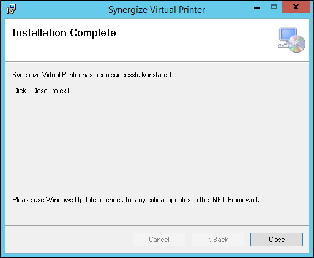This screenshot has width=314, height=258.
Task: Click the Windows Update words in notice
Action: (71, 200)
